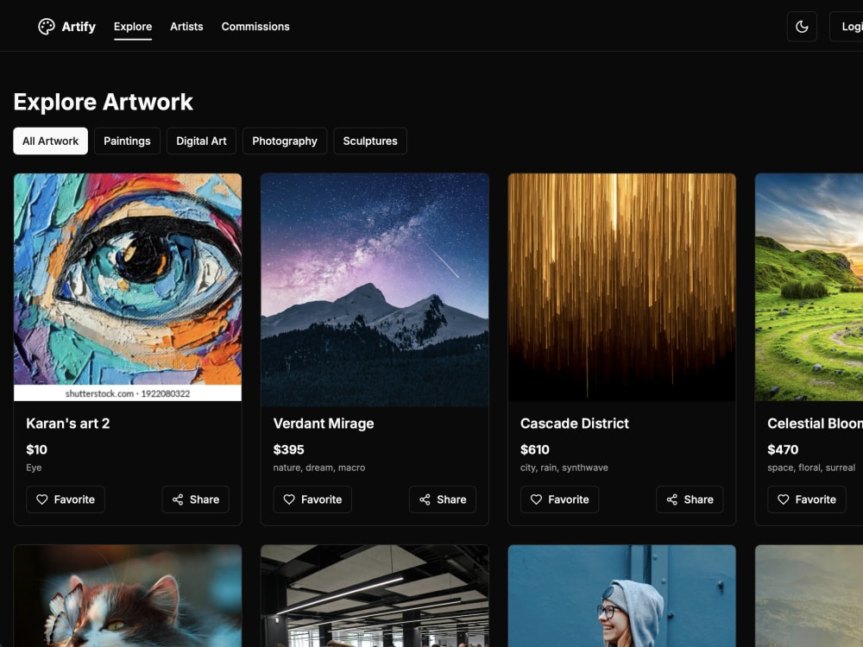Viewport: 863px width, 647px height.
Task: Click the $395 price text
Action: 288,449
